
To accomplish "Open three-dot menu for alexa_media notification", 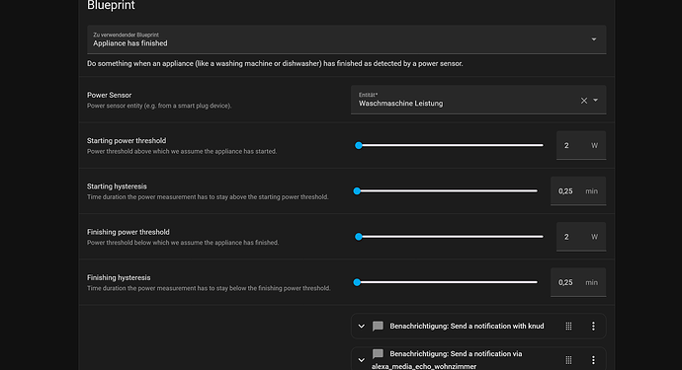I will [x=593, y=360].
